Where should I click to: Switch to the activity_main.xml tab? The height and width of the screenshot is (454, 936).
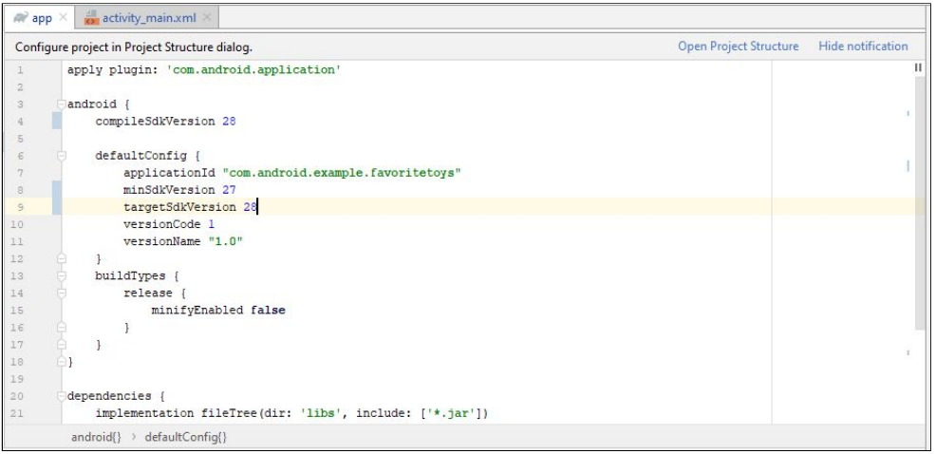148,18
